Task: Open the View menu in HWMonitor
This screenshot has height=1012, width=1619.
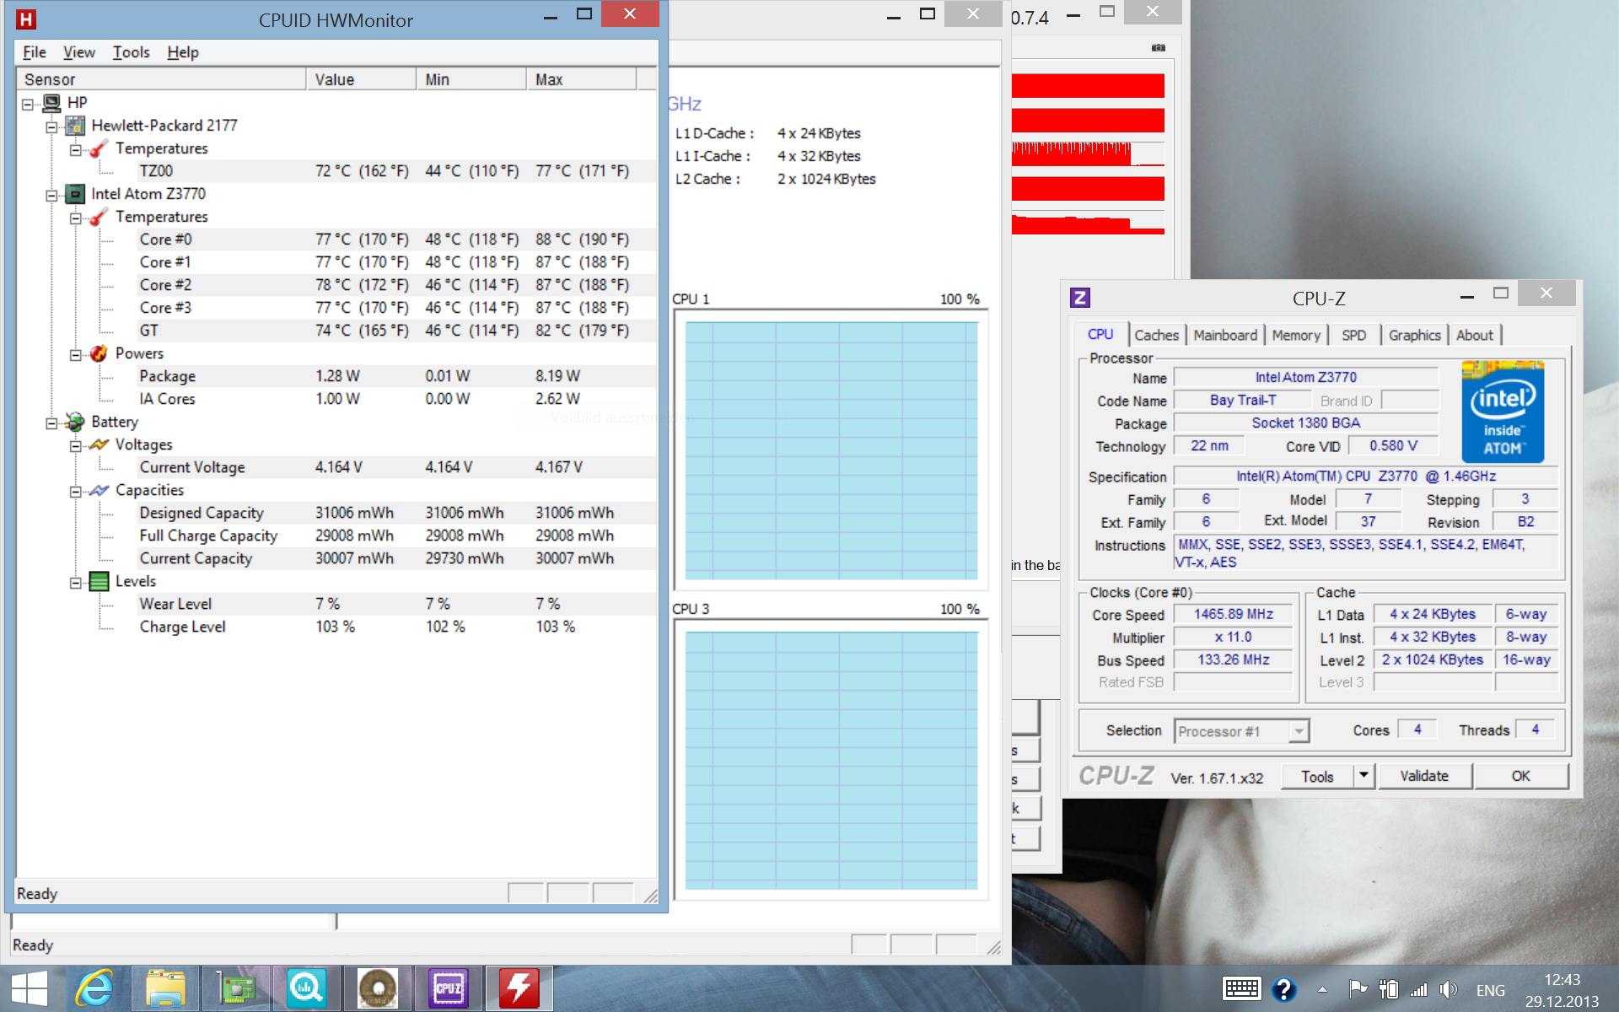Action: click(x=79, y=52)
